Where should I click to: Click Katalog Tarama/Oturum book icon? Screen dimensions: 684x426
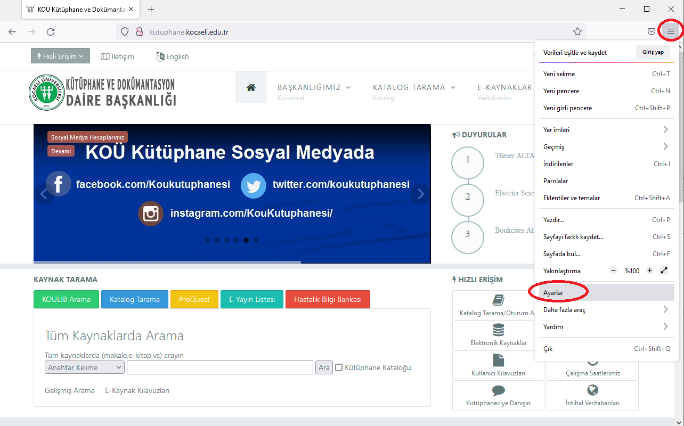click(x=498, y=300)
